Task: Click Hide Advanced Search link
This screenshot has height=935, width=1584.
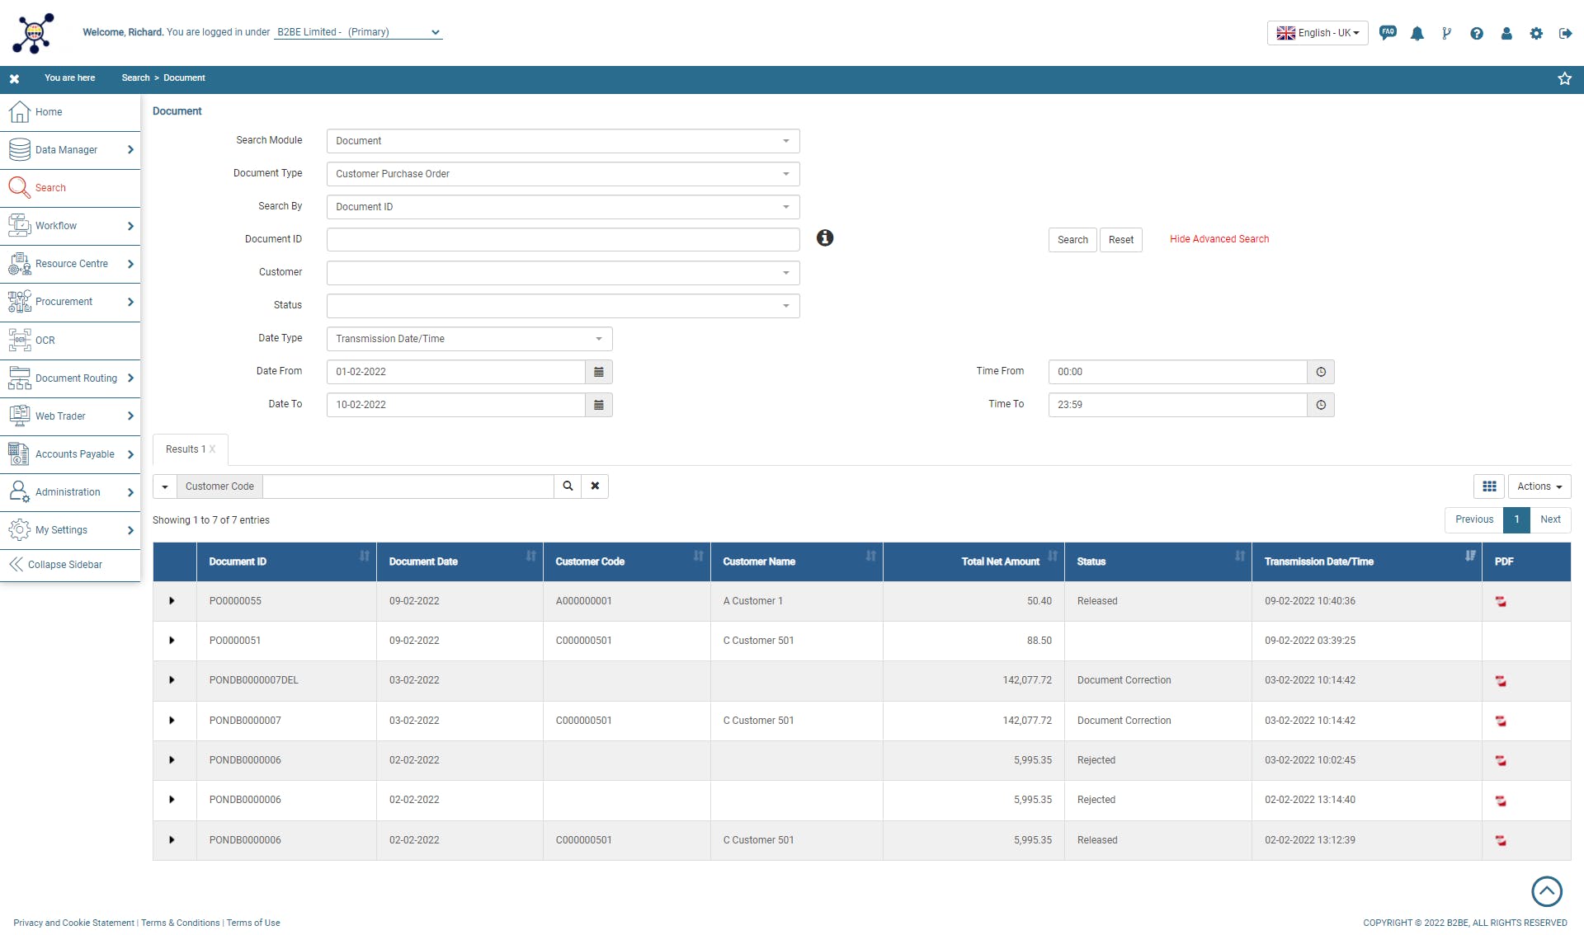Action: click(1219, 239)
